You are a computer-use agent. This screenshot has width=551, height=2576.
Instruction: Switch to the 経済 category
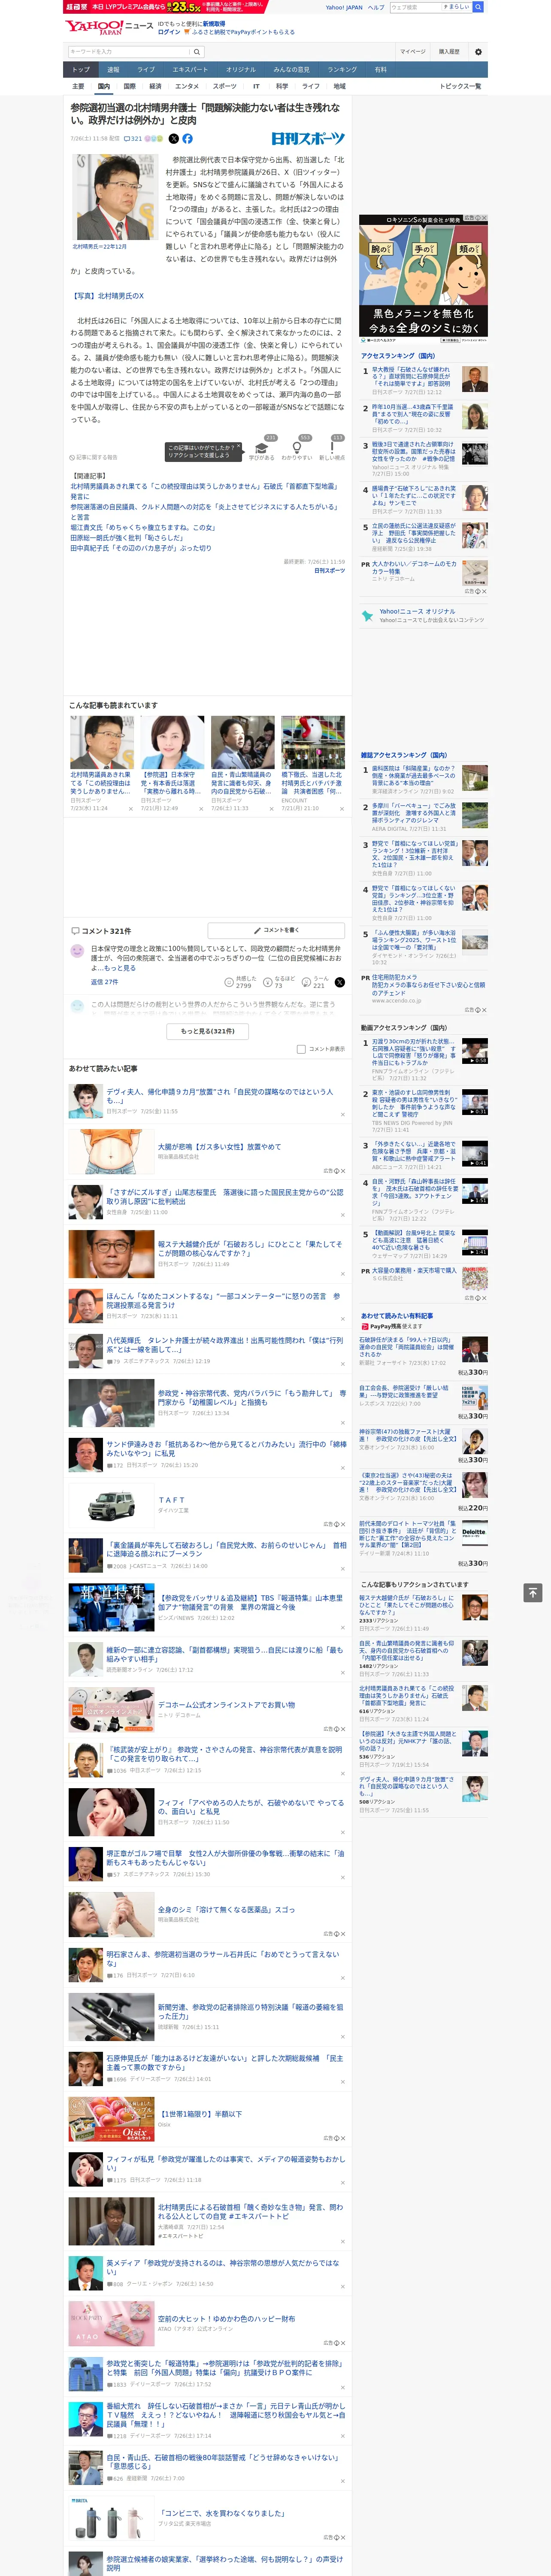(155, 86)
